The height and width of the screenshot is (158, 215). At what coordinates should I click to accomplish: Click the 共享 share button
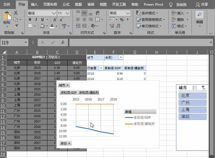tap(202, 5)
